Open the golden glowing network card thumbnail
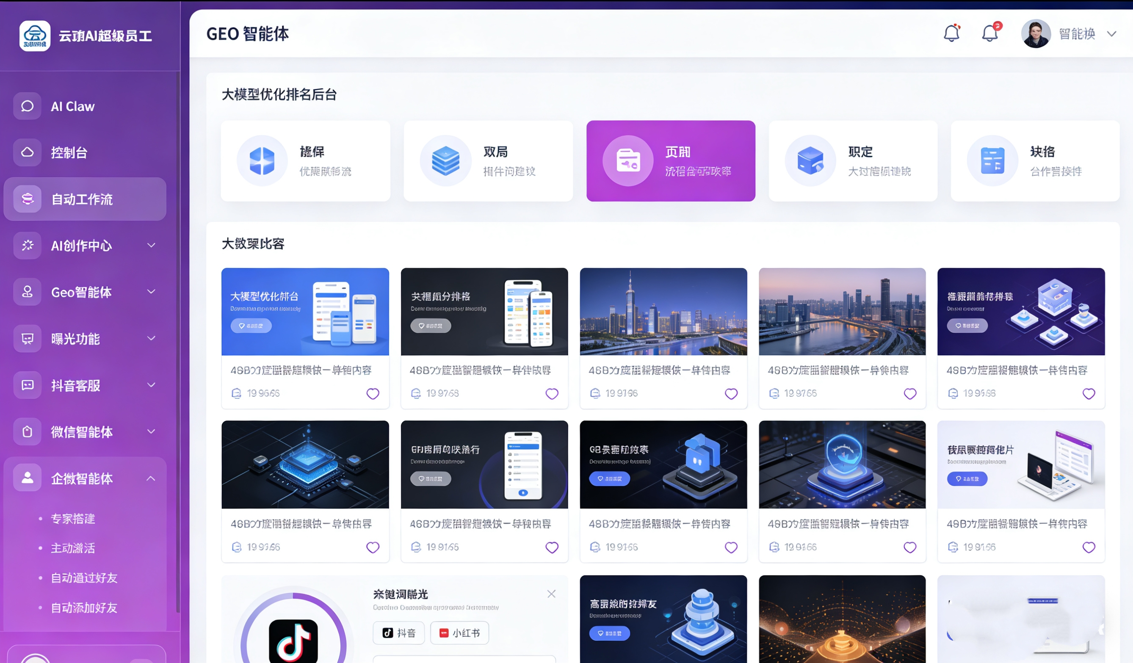The height and width of the screenshot is (663, 1133). coord(842,619)
